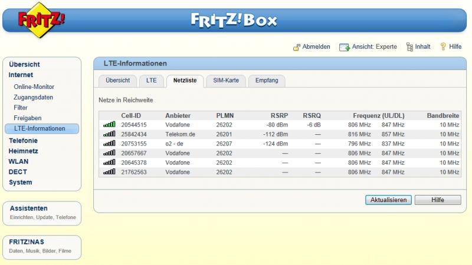Click the Ansicht: Experte view icon
The width and height of the screenshot is (472, 265).
click(345, 47)
